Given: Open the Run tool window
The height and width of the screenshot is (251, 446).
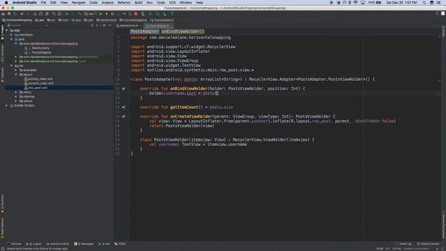Looking at the screenshot, I should coord(104,244).
